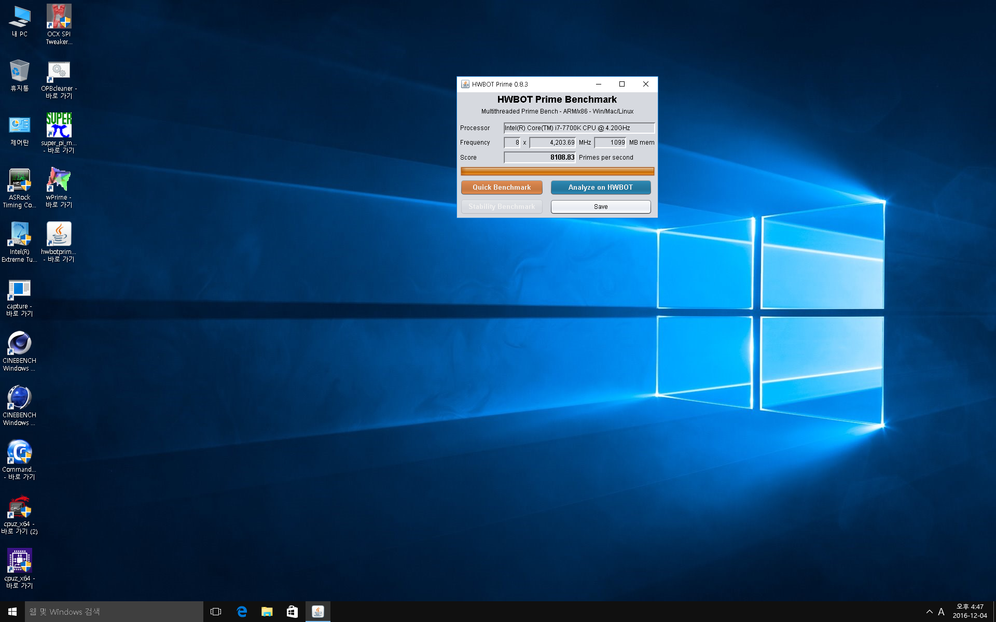Open the Store from the taskbar
The width and height of the screenshot is (996, 622).
[x=292, y=612]
